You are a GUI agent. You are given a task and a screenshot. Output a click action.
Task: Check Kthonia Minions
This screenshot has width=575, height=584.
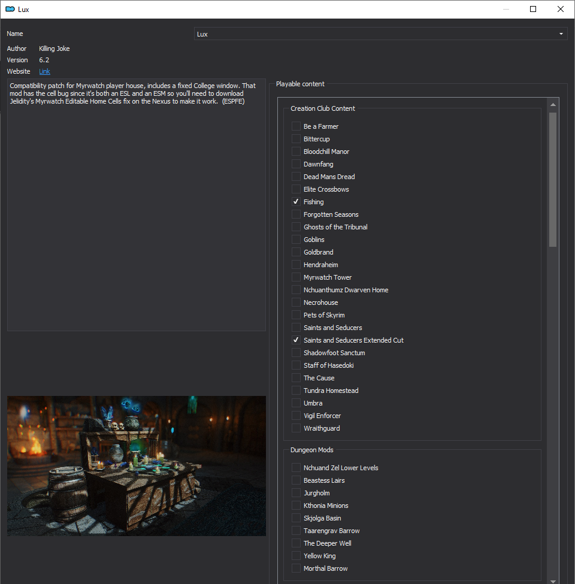pos(296,506)
